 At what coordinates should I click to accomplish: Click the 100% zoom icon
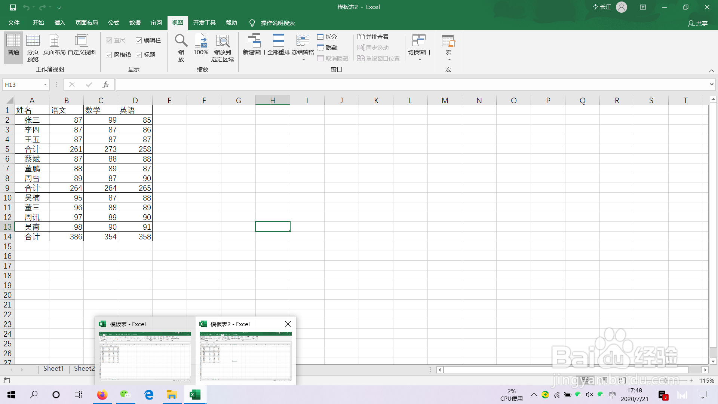pyautogui.click(x=201, y=41)
